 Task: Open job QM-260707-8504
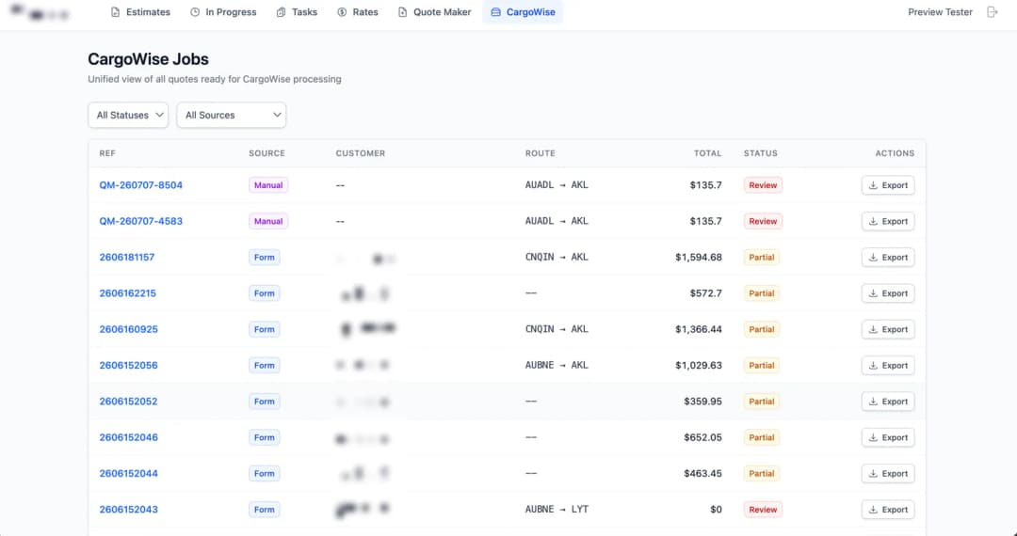(140, 185)
